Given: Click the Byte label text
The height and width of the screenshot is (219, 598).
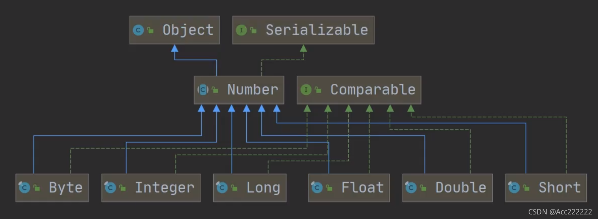Looking at the screenshot, I should pos(66,188).
